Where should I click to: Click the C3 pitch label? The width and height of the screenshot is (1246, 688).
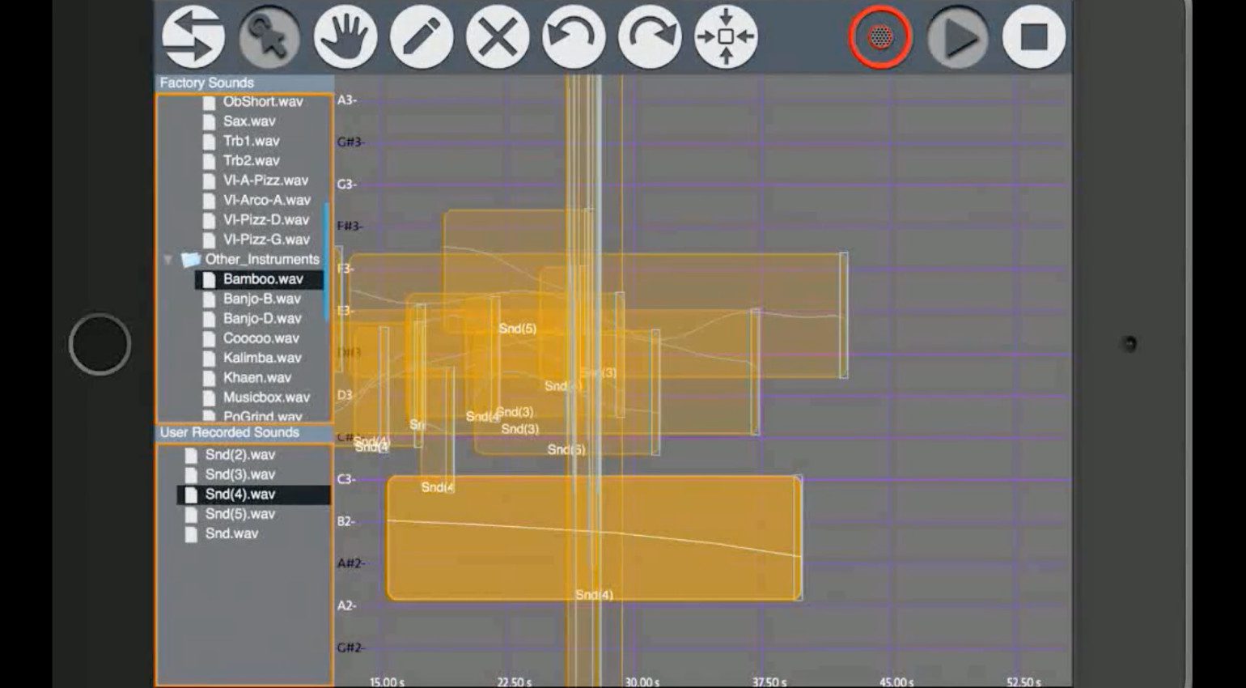tap(347, 479)
